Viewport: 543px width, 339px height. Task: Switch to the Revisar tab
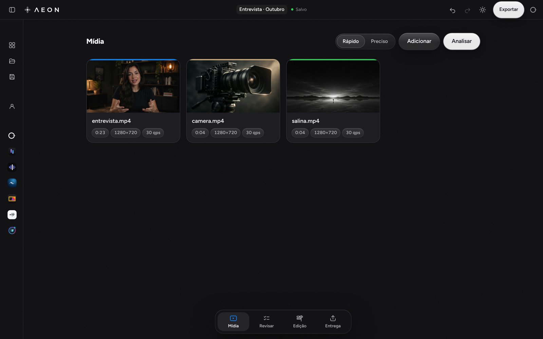click(x=266, y=321)
